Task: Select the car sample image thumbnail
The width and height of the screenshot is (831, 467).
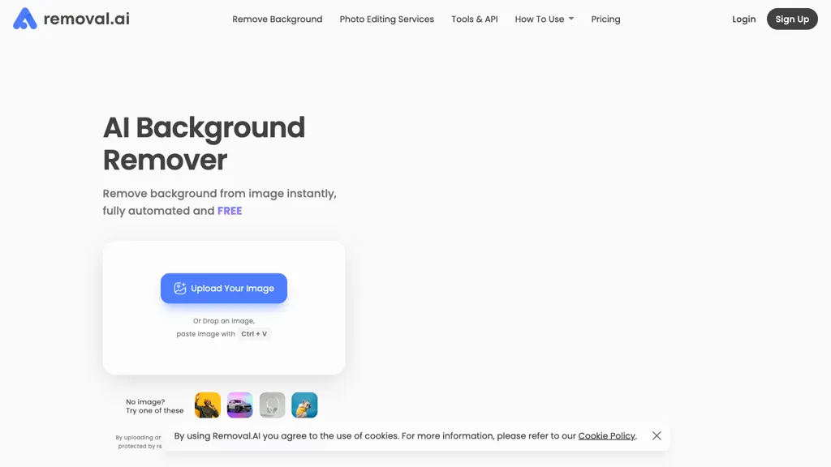Action: tap(240, 405)
